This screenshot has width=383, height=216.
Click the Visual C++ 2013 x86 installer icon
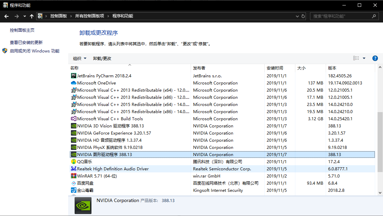(x=74, y=97)
